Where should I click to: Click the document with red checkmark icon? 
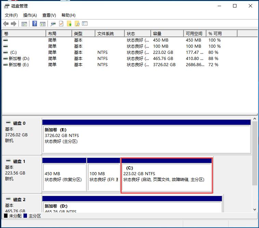point(61,24)
